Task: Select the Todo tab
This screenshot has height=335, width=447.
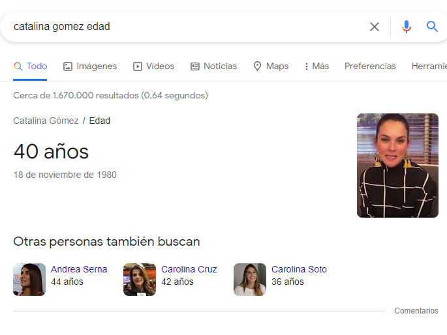Action: click(30, 66)
